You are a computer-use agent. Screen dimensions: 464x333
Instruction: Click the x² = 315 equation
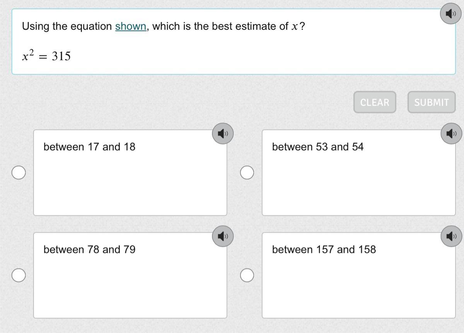coord(46,56)
